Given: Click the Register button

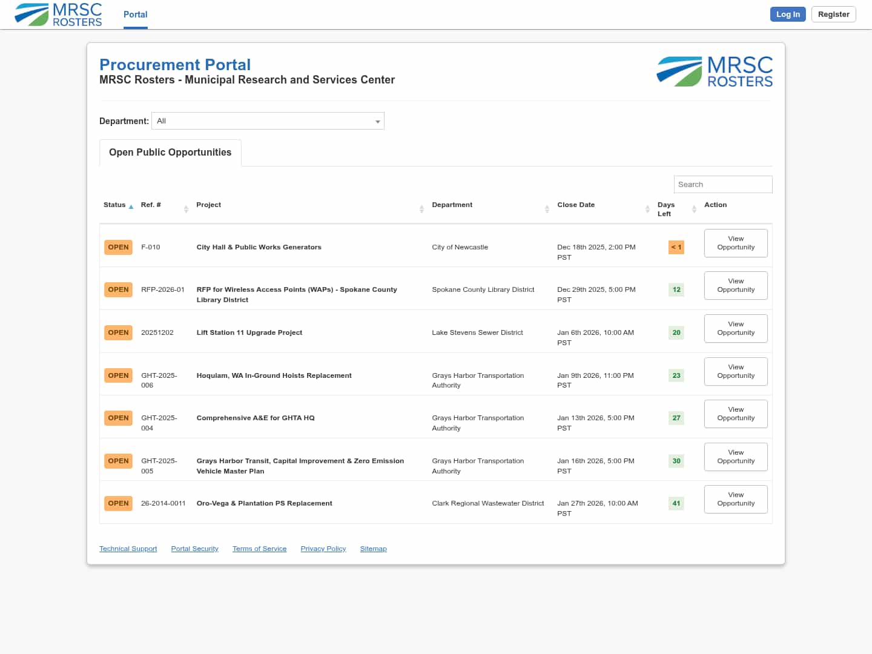Looking at the screenshot, I should [x=833, y=15].
